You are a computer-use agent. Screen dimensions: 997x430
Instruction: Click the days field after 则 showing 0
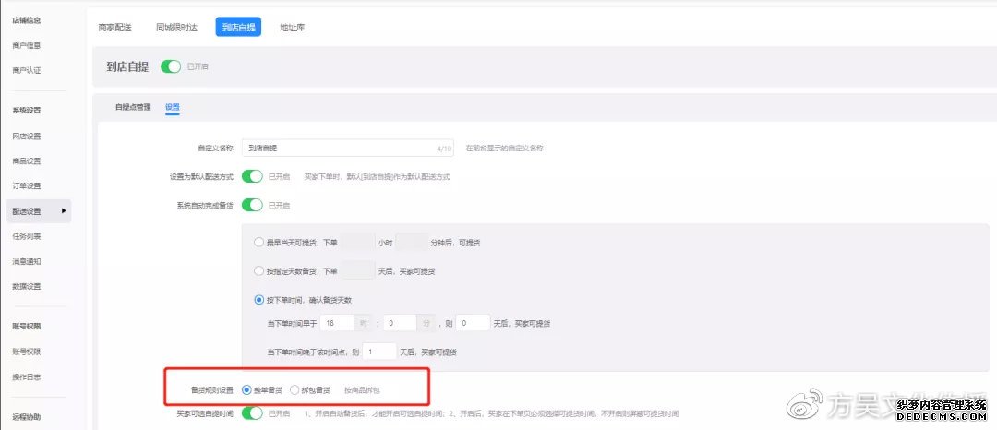coord(473,323)
